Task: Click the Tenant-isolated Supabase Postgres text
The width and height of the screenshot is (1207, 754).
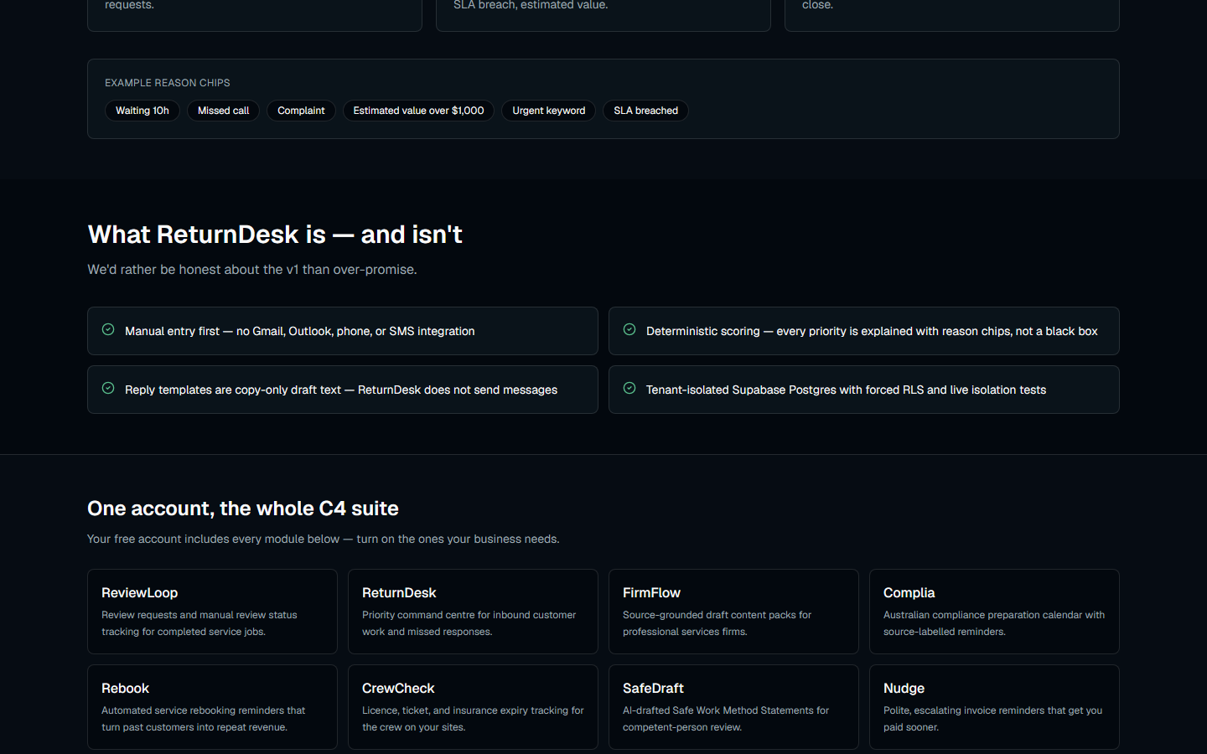Action: [x=846, y=390]
